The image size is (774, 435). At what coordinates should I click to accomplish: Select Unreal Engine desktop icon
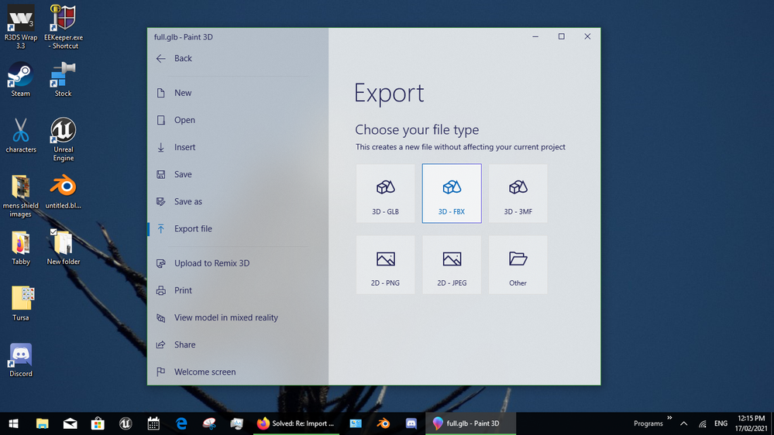coord(64,139)
